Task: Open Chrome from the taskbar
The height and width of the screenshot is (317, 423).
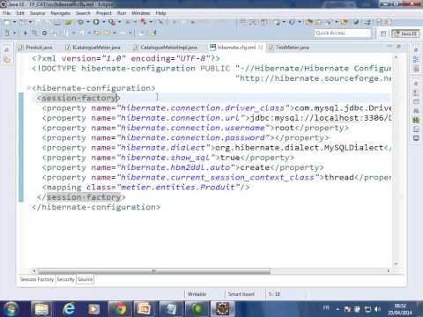Action: click(120, 309)
